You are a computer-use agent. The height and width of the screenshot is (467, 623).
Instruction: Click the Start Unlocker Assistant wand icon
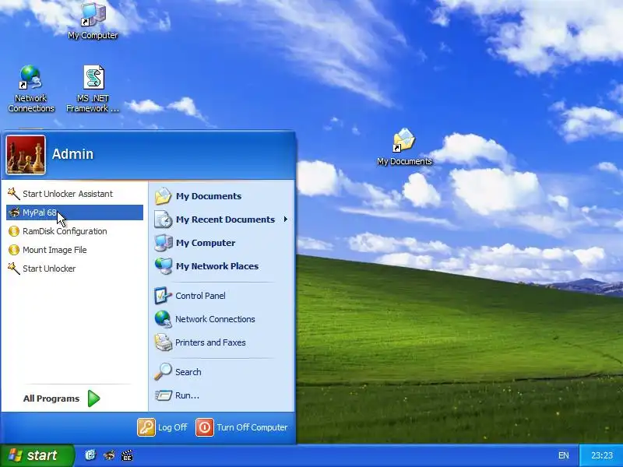[13, 194]
